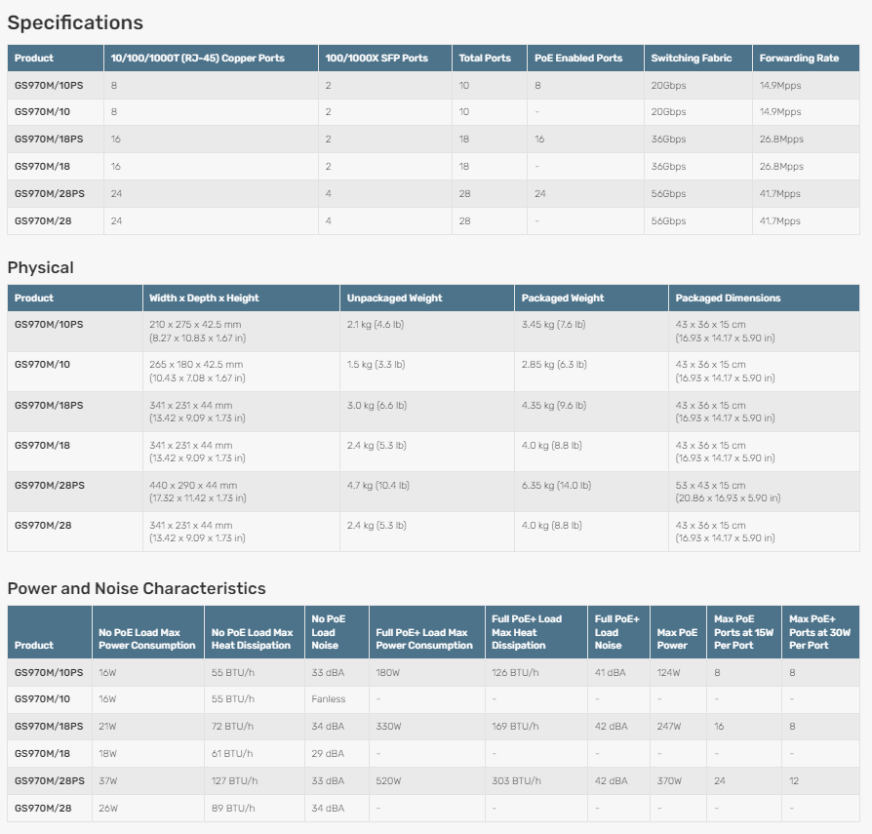
Task: Click "GS970M/10" in the Physical table
Action: (42, 365)
